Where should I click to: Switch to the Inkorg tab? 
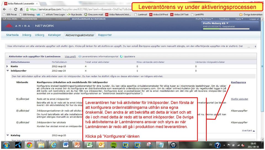point(27,35)
